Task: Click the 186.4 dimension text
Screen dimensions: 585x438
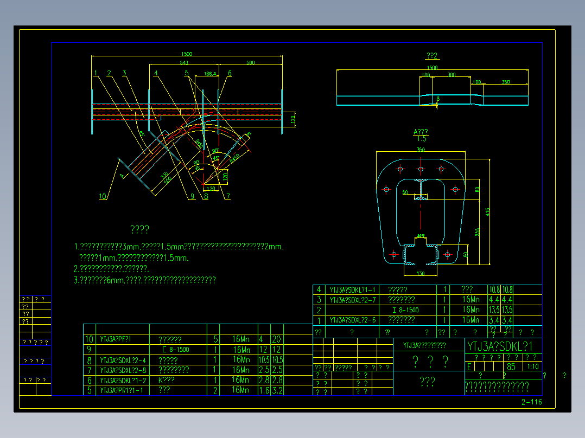Action: 210,74
